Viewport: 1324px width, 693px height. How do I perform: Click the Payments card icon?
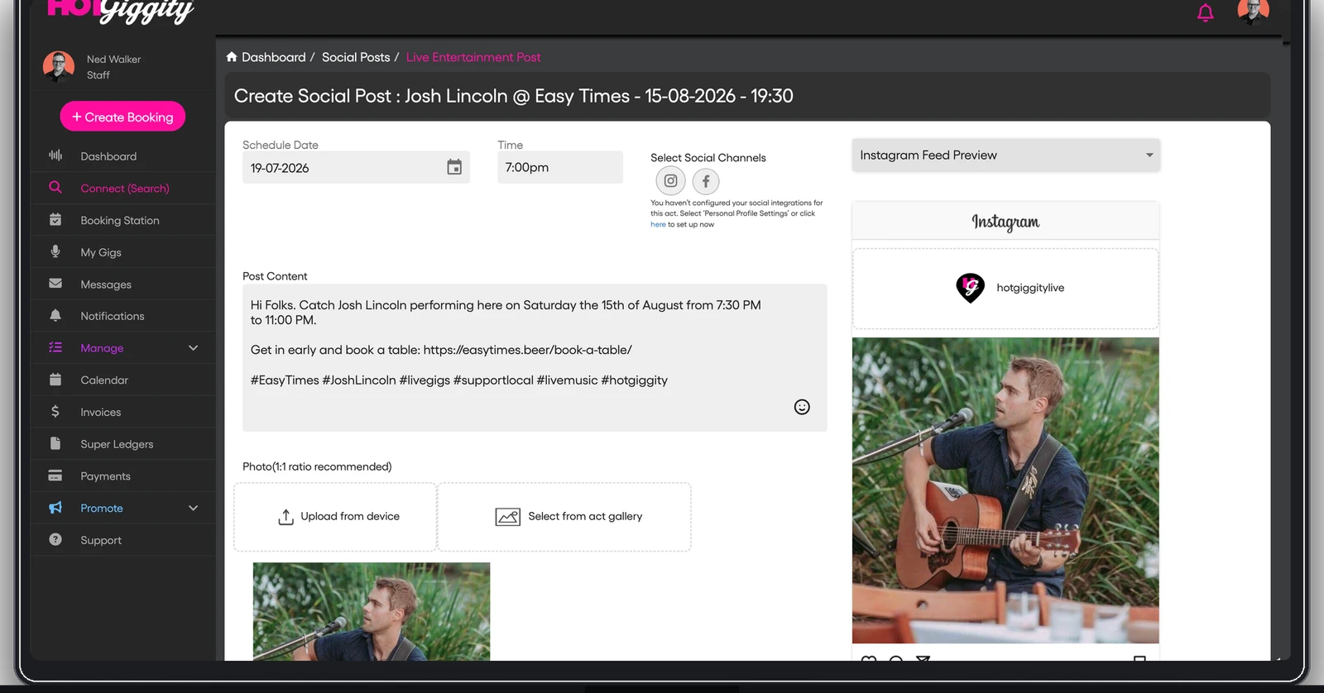click(x=55, y=476)
